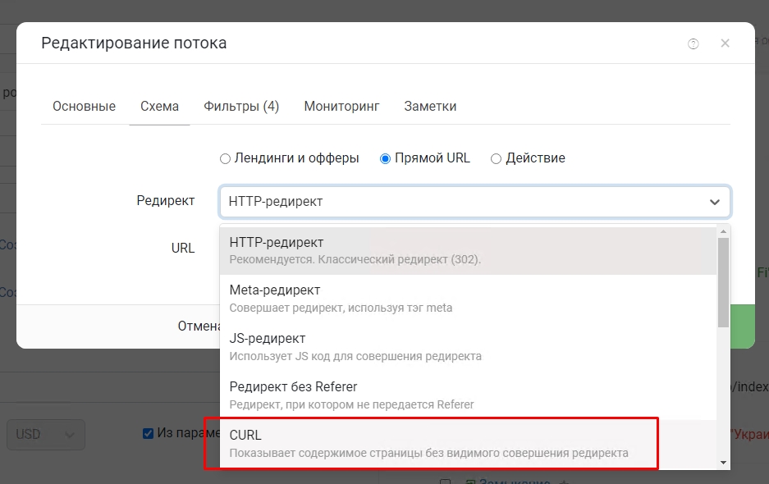
Task: Switch to the Основные tab
Action: coord(84,107)
